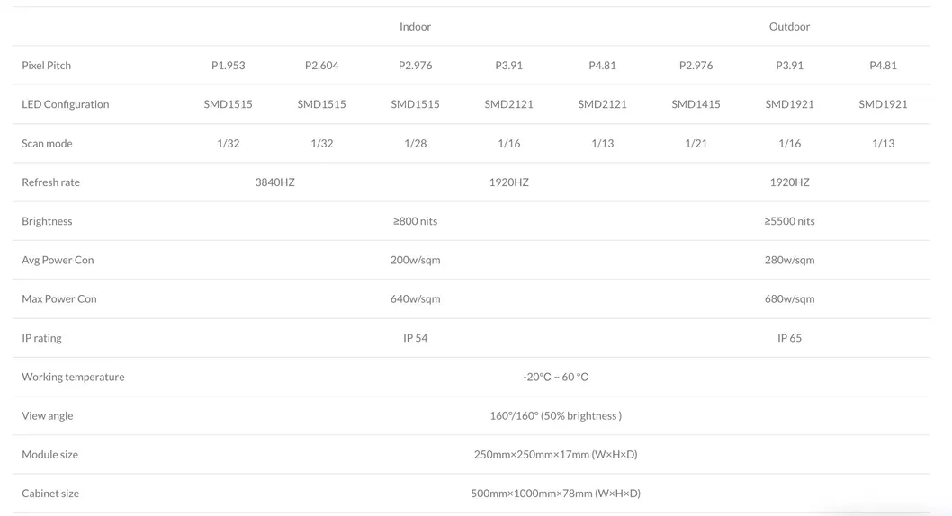Click the Indoor column header
This screenshot has height=516, width=952.
click(415, 27)
